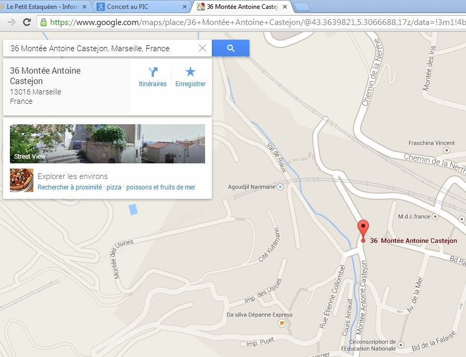This screenshot has width=466, height=357.
Task: Click poissons et fruits de mer link
Action: click(161, 187)
